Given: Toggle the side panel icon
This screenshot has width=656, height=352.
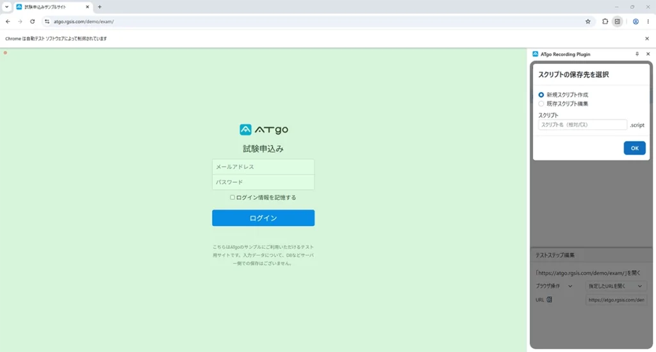Looking at the screenshot, I should tap(618, 21).
